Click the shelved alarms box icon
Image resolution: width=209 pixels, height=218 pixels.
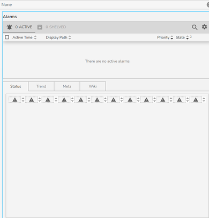click(x=40, y=27)
